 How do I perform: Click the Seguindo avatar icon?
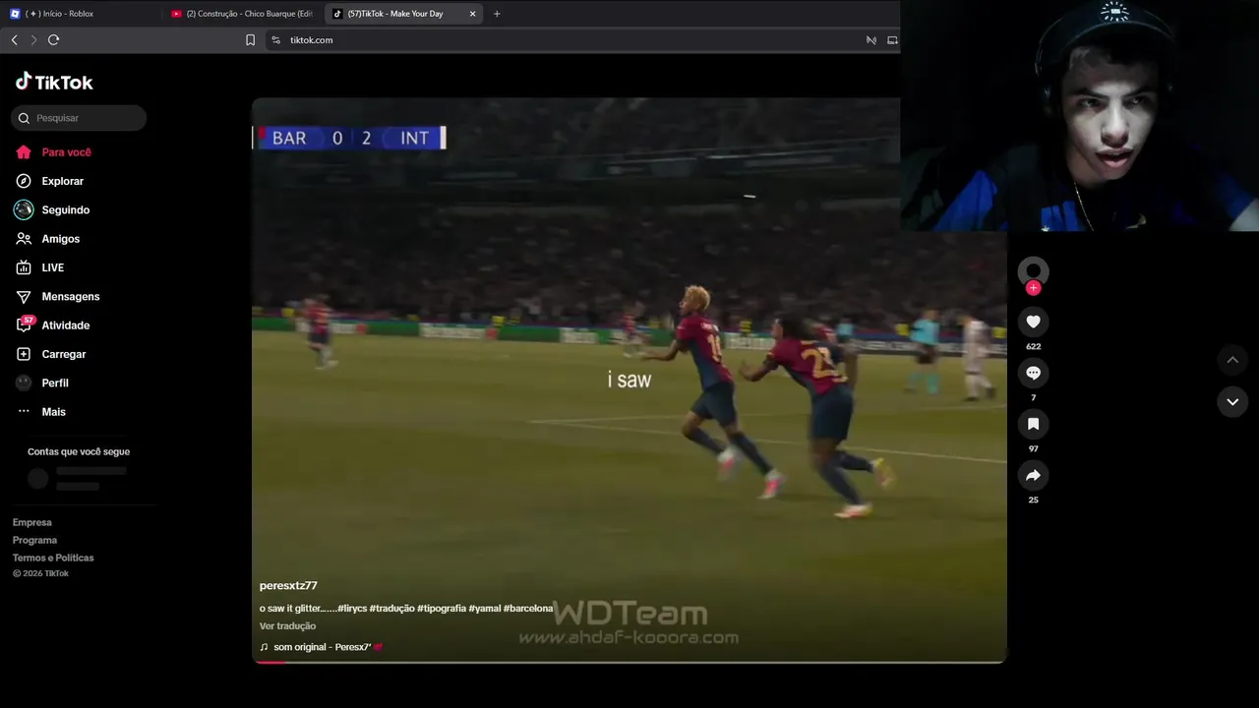click(24, 209)
